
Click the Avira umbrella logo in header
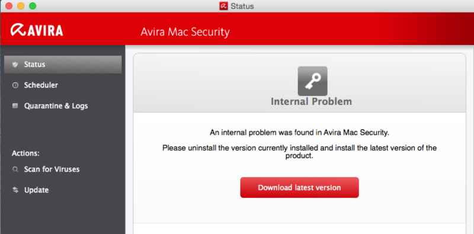coord(18,30)
